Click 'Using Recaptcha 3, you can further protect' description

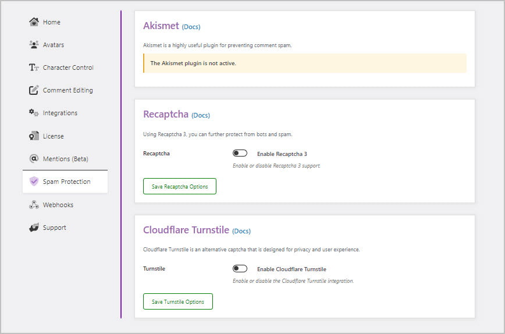pyautogui.click(x=218, y=134)
